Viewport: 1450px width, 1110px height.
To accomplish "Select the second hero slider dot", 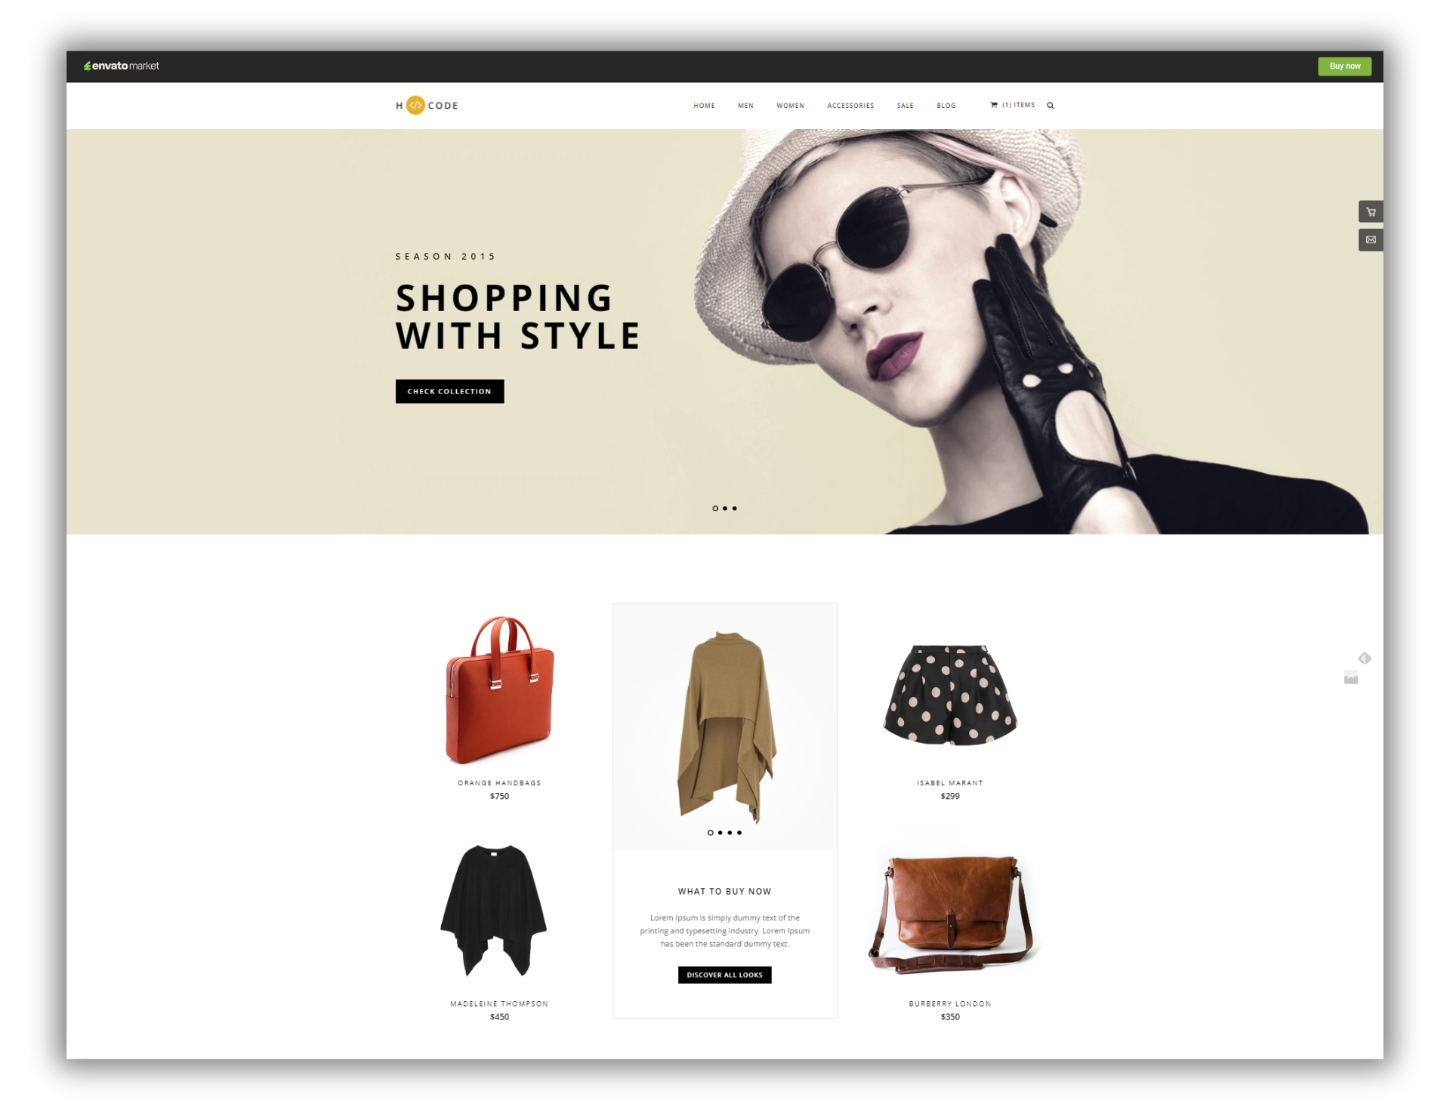I will (x=723, y=507).
